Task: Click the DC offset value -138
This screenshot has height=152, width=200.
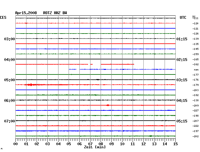Action: click(195, 100)
